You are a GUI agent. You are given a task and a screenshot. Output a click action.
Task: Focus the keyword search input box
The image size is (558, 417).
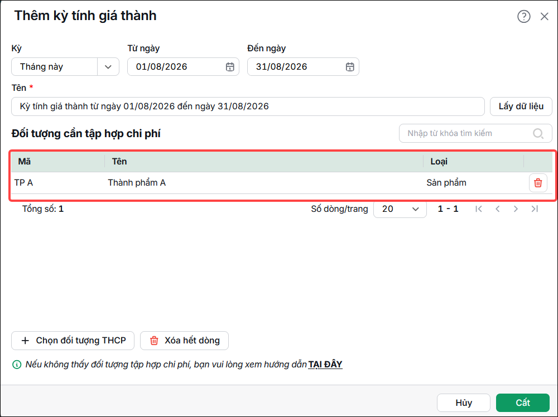coord(475,133)
